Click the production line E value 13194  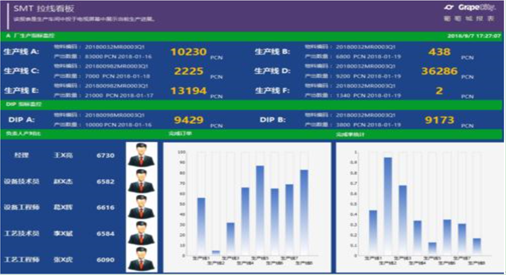click(188, 91)
